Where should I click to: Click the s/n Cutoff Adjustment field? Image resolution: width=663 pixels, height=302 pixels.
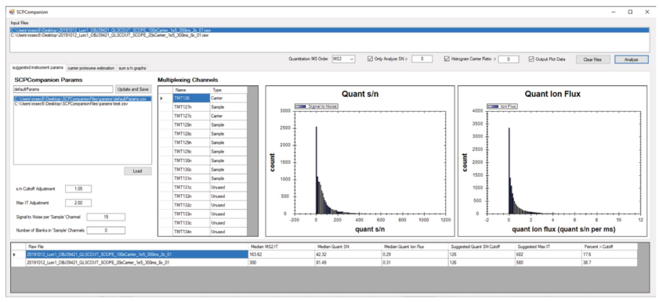tap(78, 189)
